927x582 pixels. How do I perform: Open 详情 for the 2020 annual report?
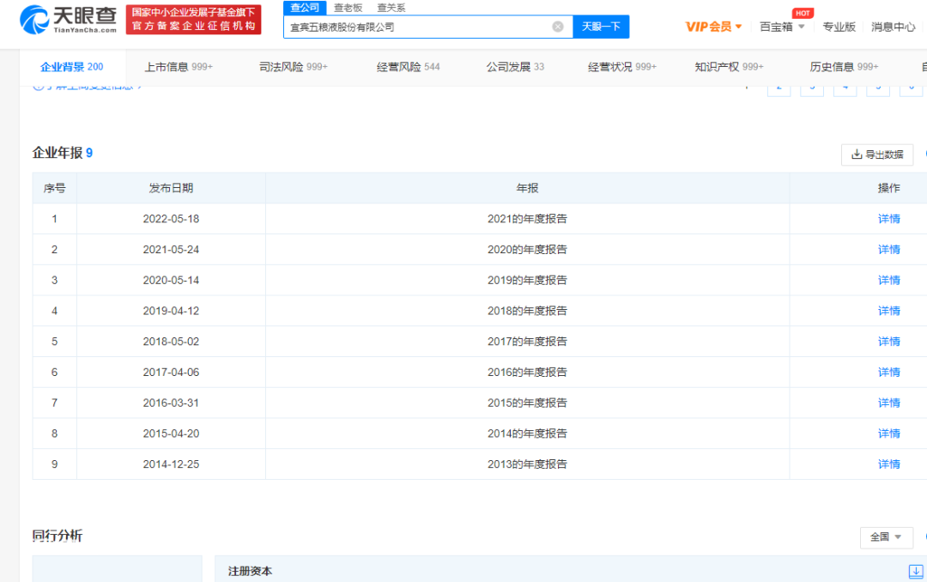[888, 250]
